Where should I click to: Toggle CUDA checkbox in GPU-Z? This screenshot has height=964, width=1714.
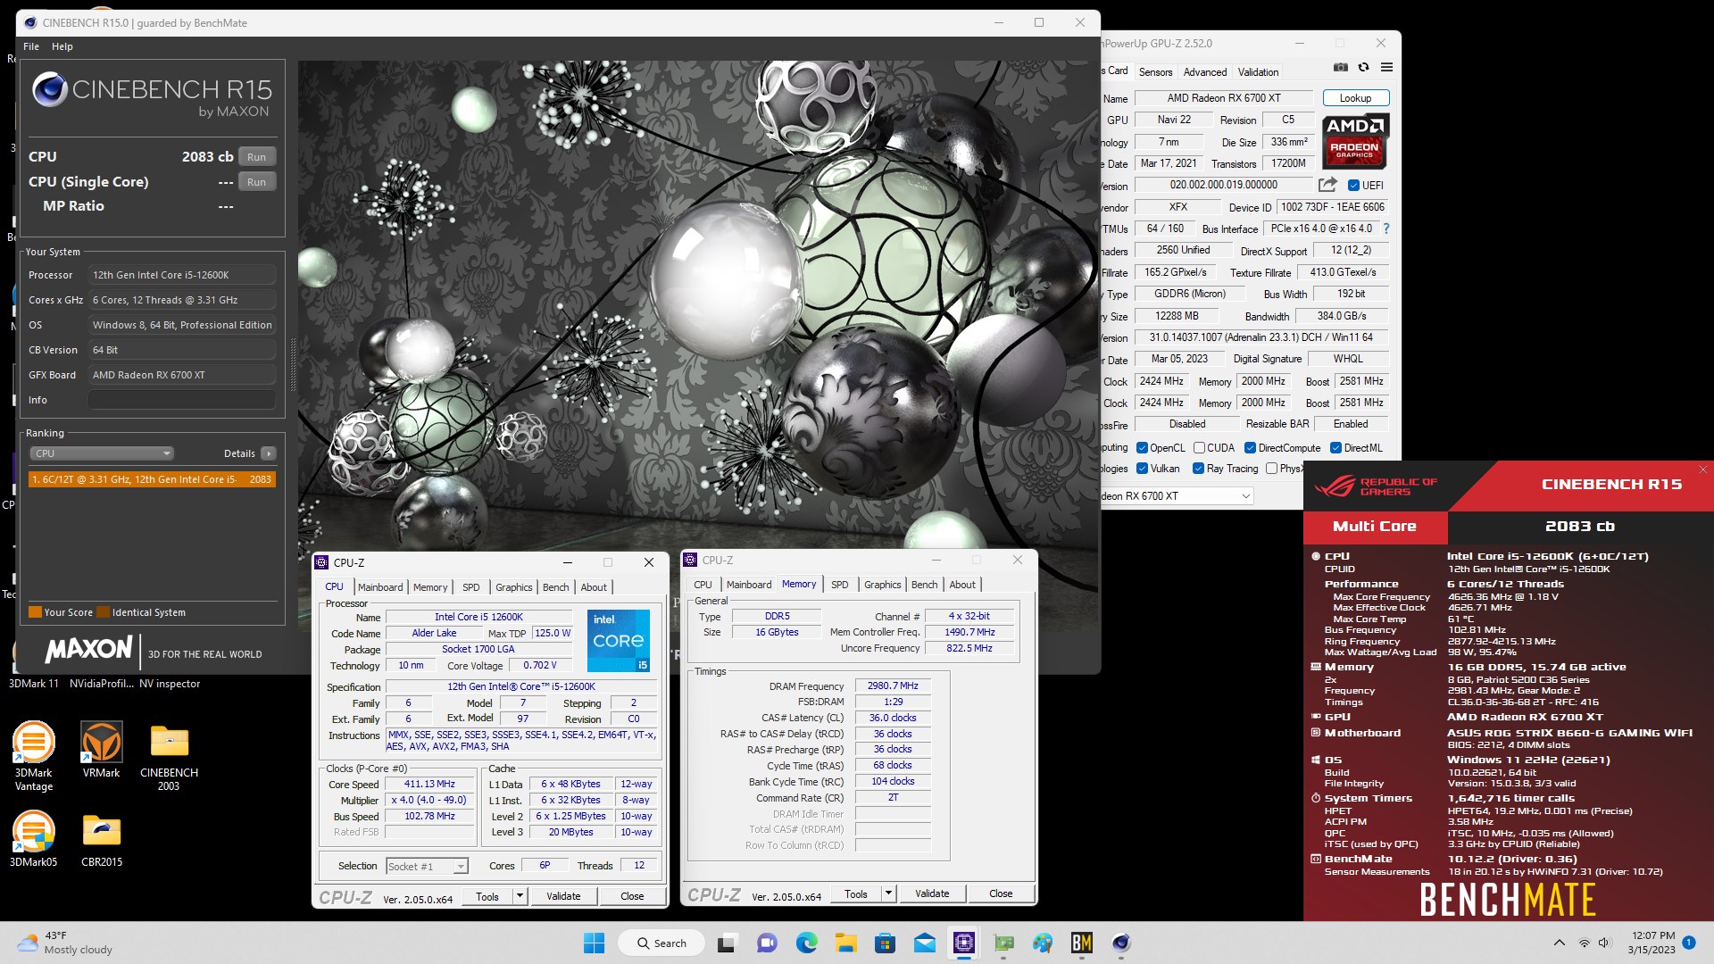tap(1199, 448)
